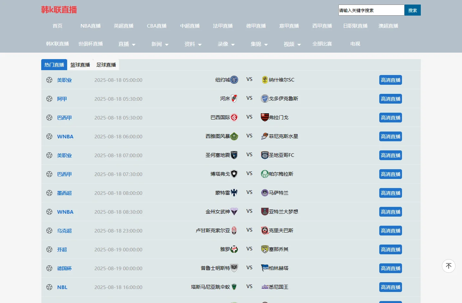The width and height of the screenshot is (462, 303).
Task: Focus the keyword search input field
Action: 371,10
